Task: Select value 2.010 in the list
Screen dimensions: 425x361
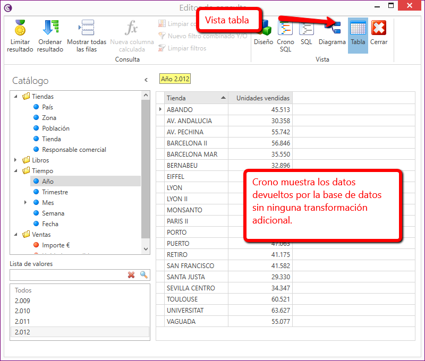Action: 22,311
